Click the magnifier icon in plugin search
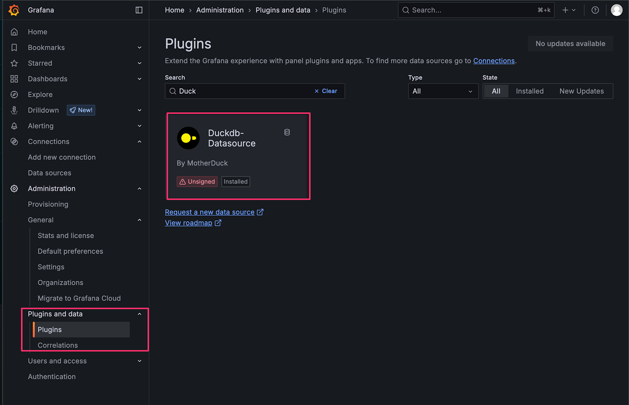The height and width of the screenshot is (405, 629). [x=173, y=91]
